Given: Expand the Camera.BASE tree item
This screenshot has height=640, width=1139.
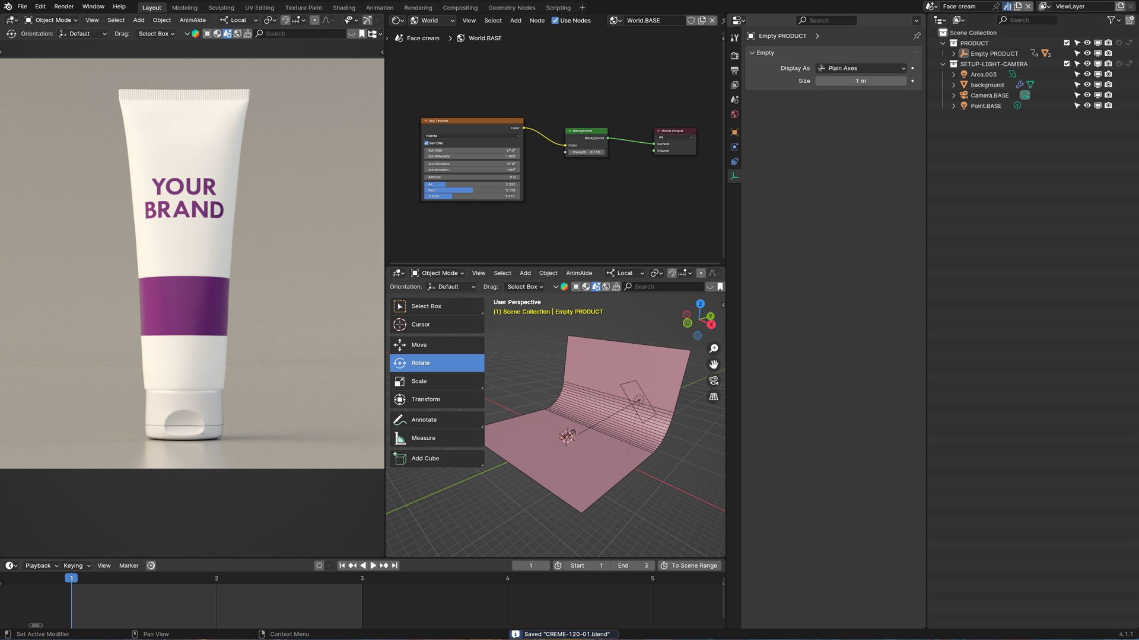Looking at the screenshot, I should pos(953,95).
